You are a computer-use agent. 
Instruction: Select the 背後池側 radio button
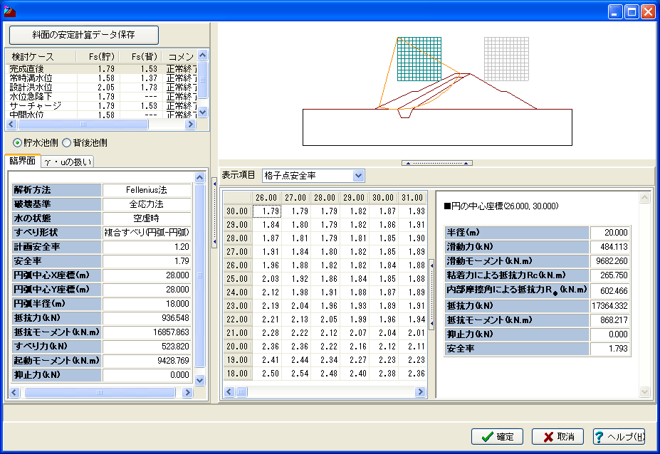(66, 143)
